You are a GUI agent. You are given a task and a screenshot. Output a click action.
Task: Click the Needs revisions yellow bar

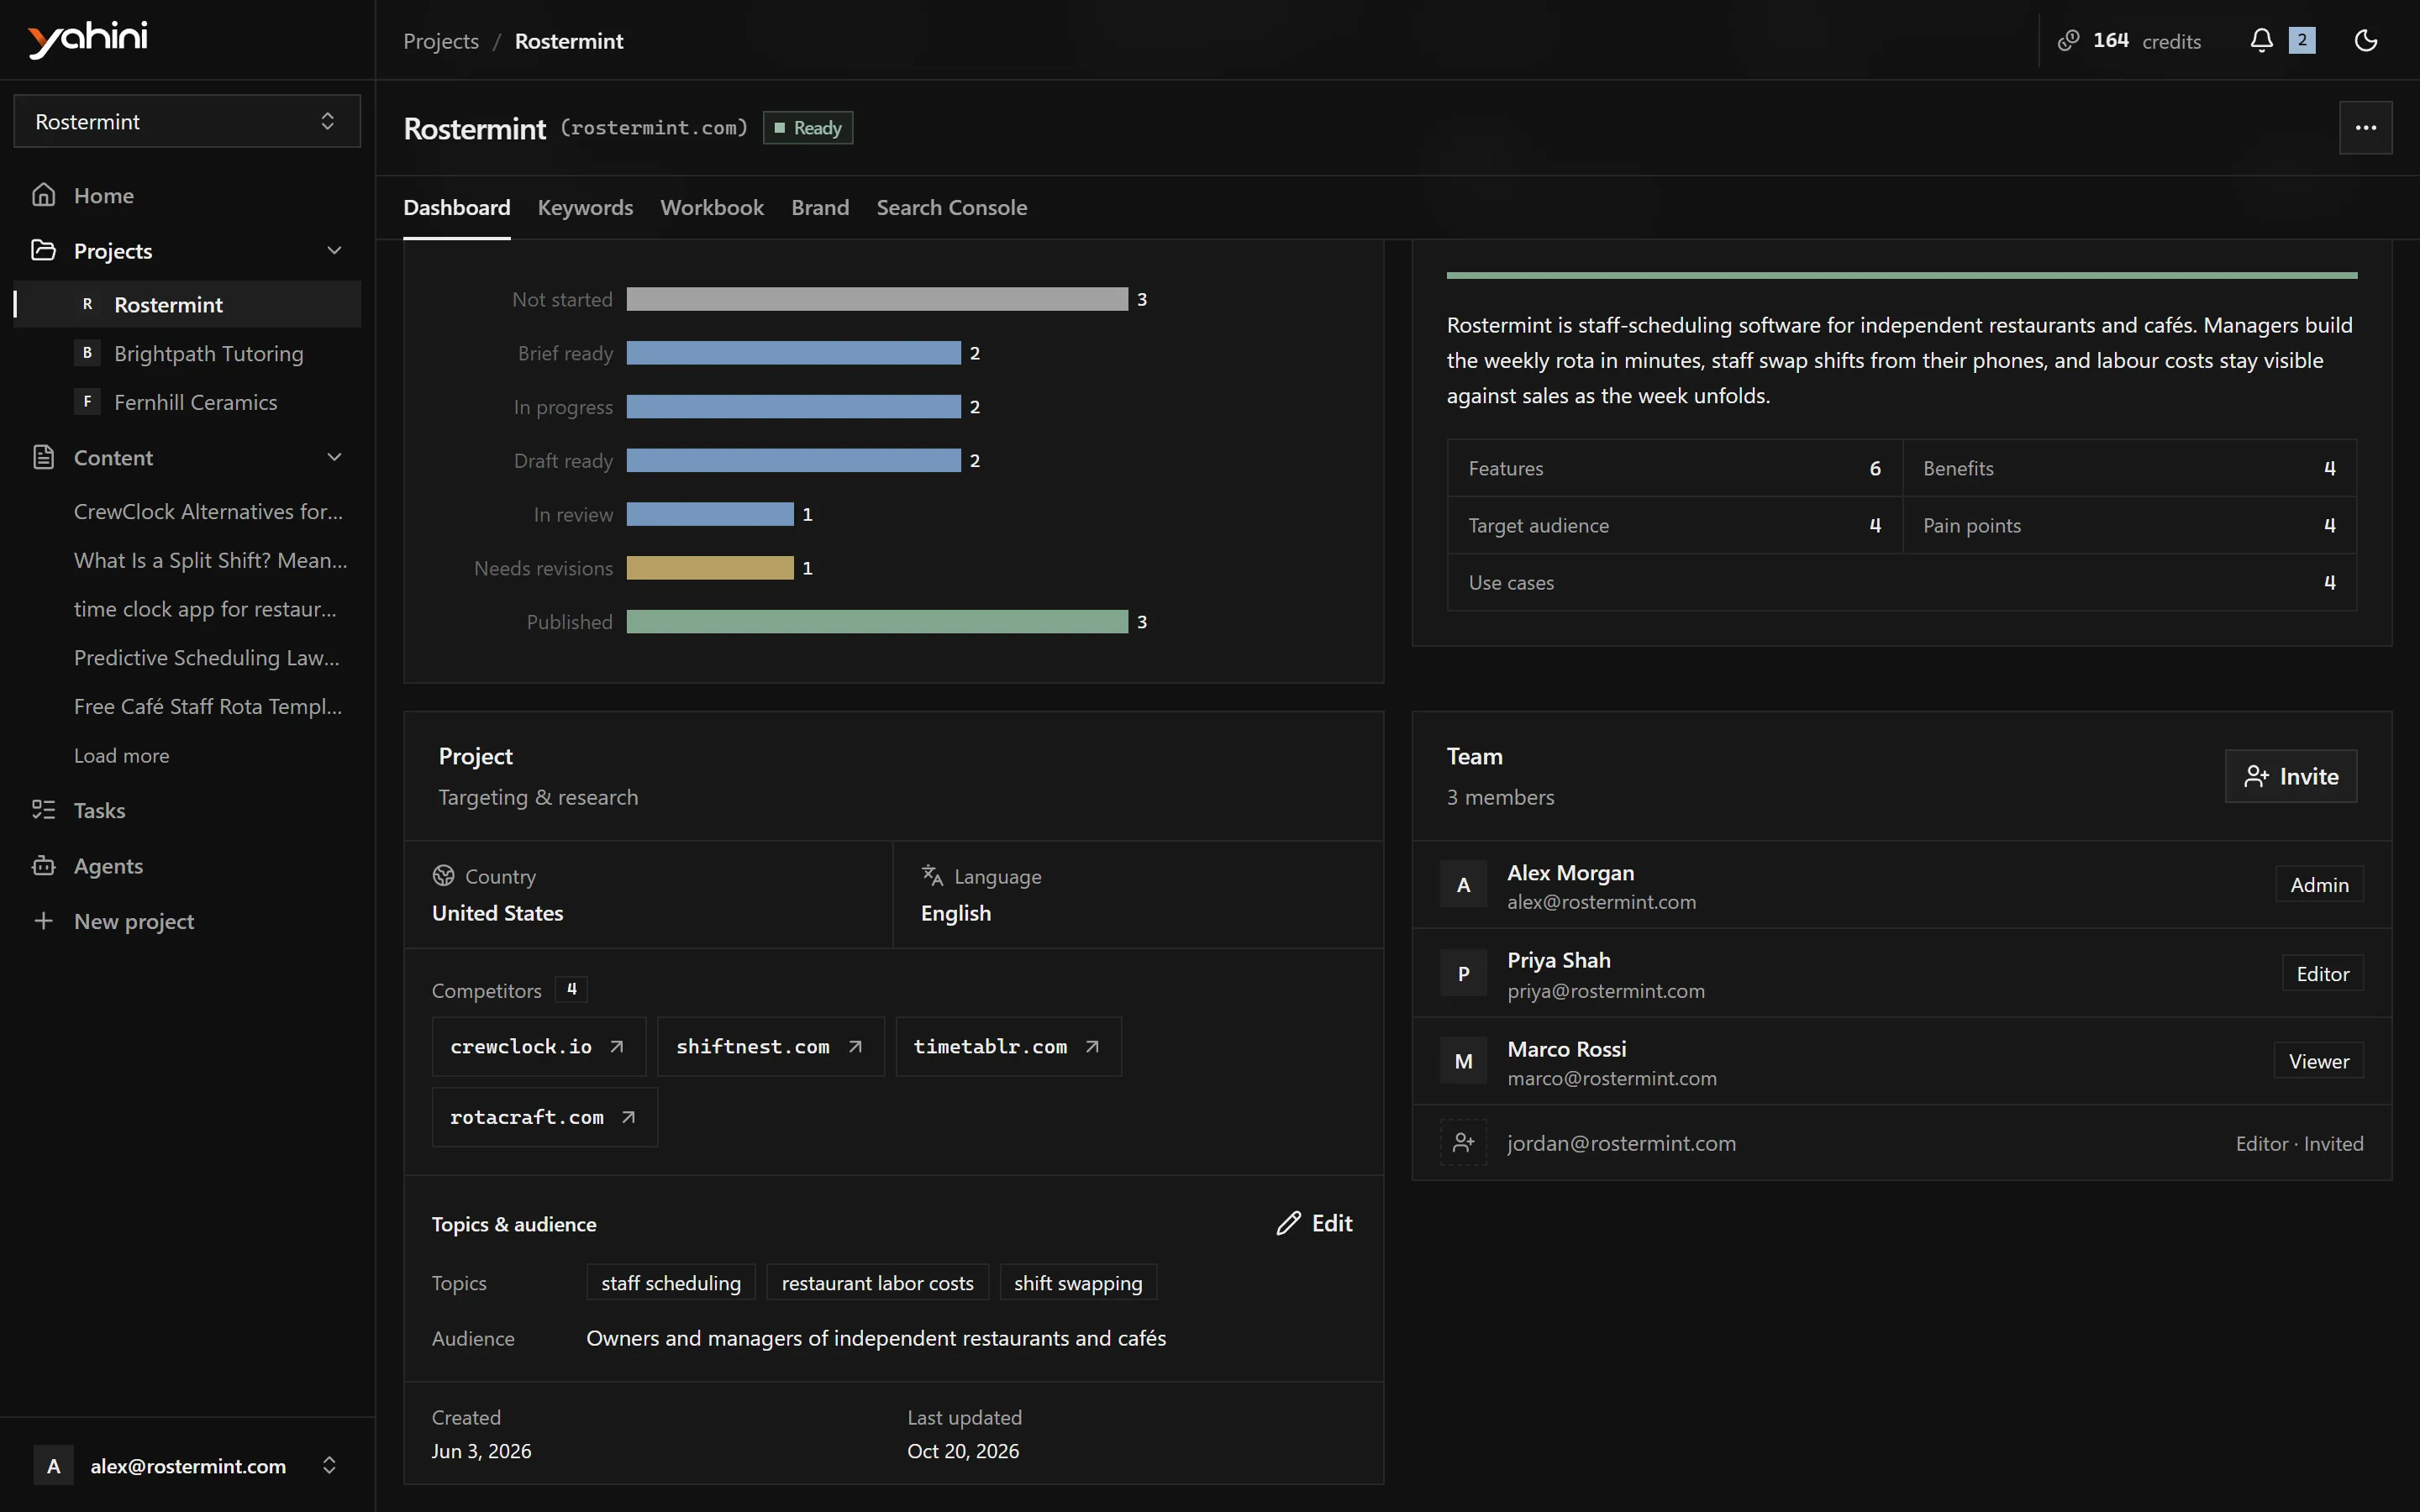pos(710,567)
